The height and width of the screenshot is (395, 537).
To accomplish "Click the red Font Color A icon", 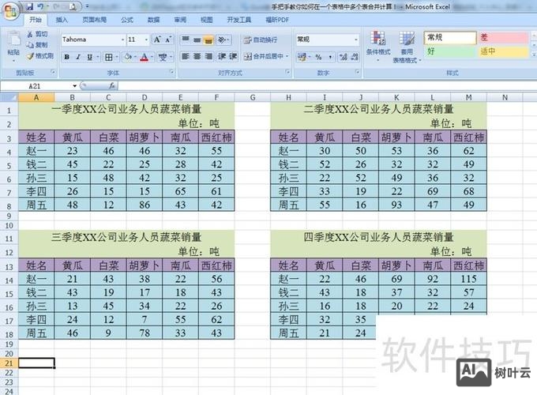I will click(x=145, y=57).
